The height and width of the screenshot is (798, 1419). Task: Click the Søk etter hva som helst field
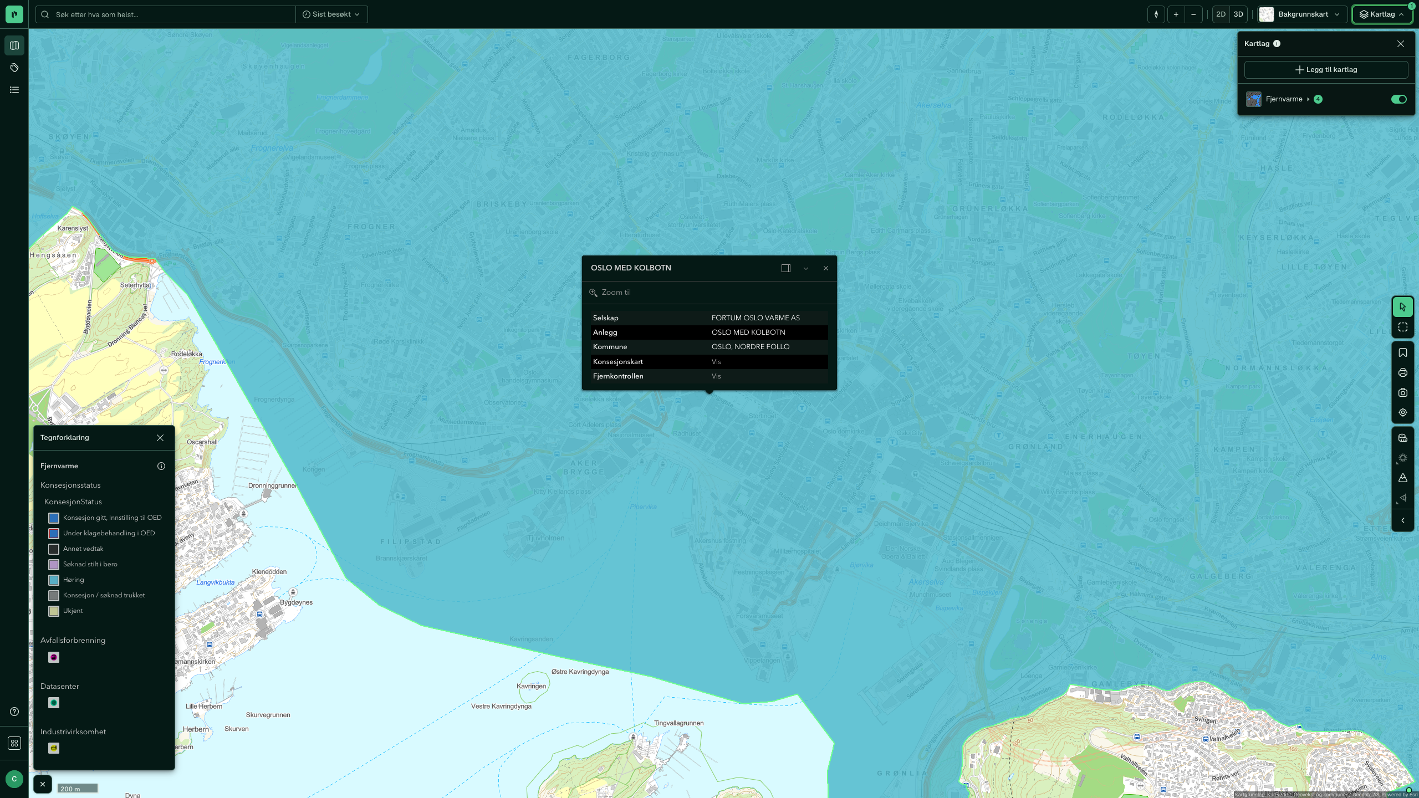click(x=165, y=14)
